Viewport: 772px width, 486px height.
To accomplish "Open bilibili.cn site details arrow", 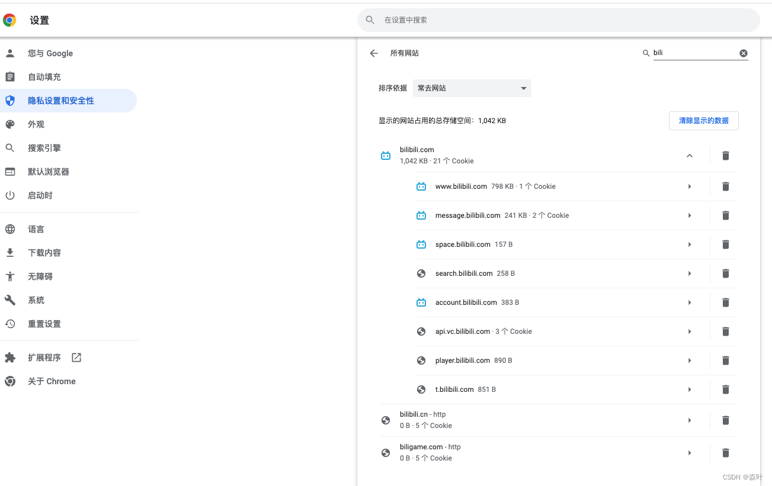I will [x=690, y=420].
